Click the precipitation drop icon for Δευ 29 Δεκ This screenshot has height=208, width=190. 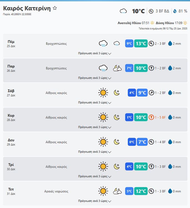[170, 142]
